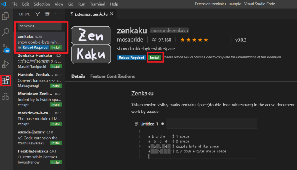This screenshot has height=170, width=297.
Task: Click the mosapride.zenkaku identifier badge
Action: click(170, 30)
